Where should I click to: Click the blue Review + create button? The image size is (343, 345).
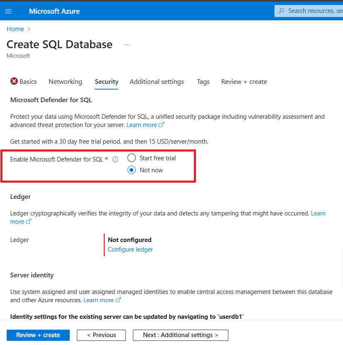tap(38, 335)
